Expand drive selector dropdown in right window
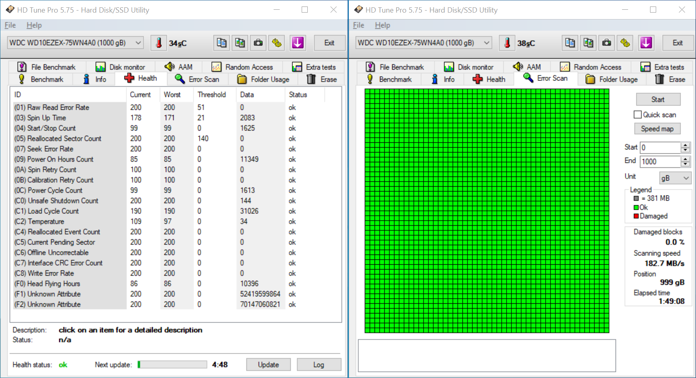 pos(487,43)
